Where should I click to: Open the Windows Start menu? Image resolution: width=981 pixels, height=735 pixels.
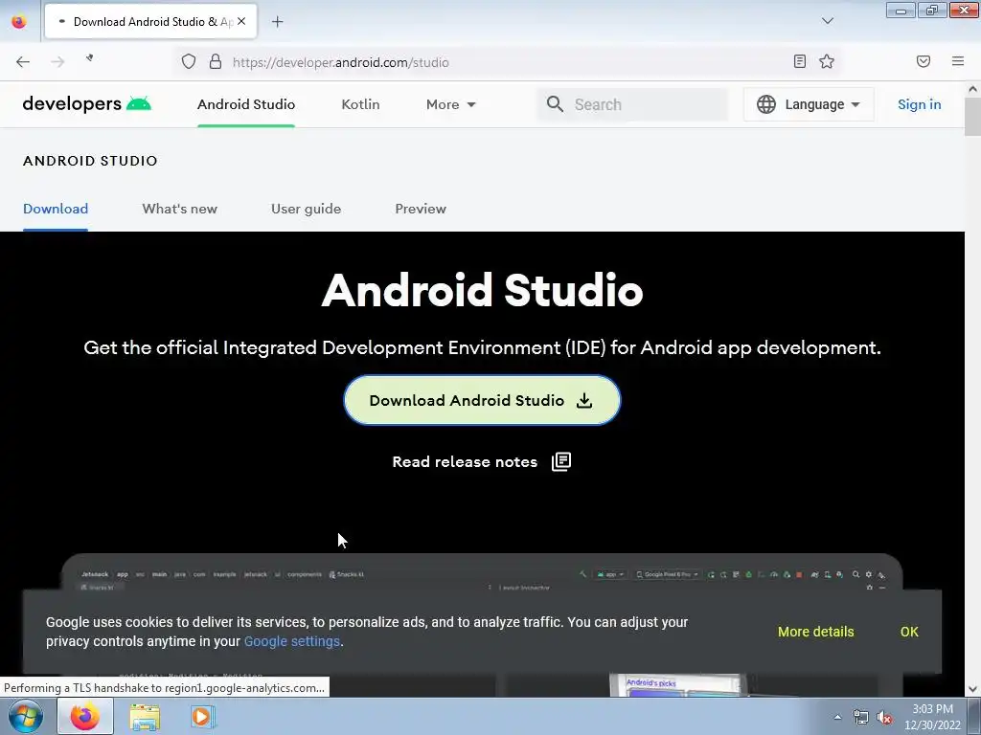point(26,716)
